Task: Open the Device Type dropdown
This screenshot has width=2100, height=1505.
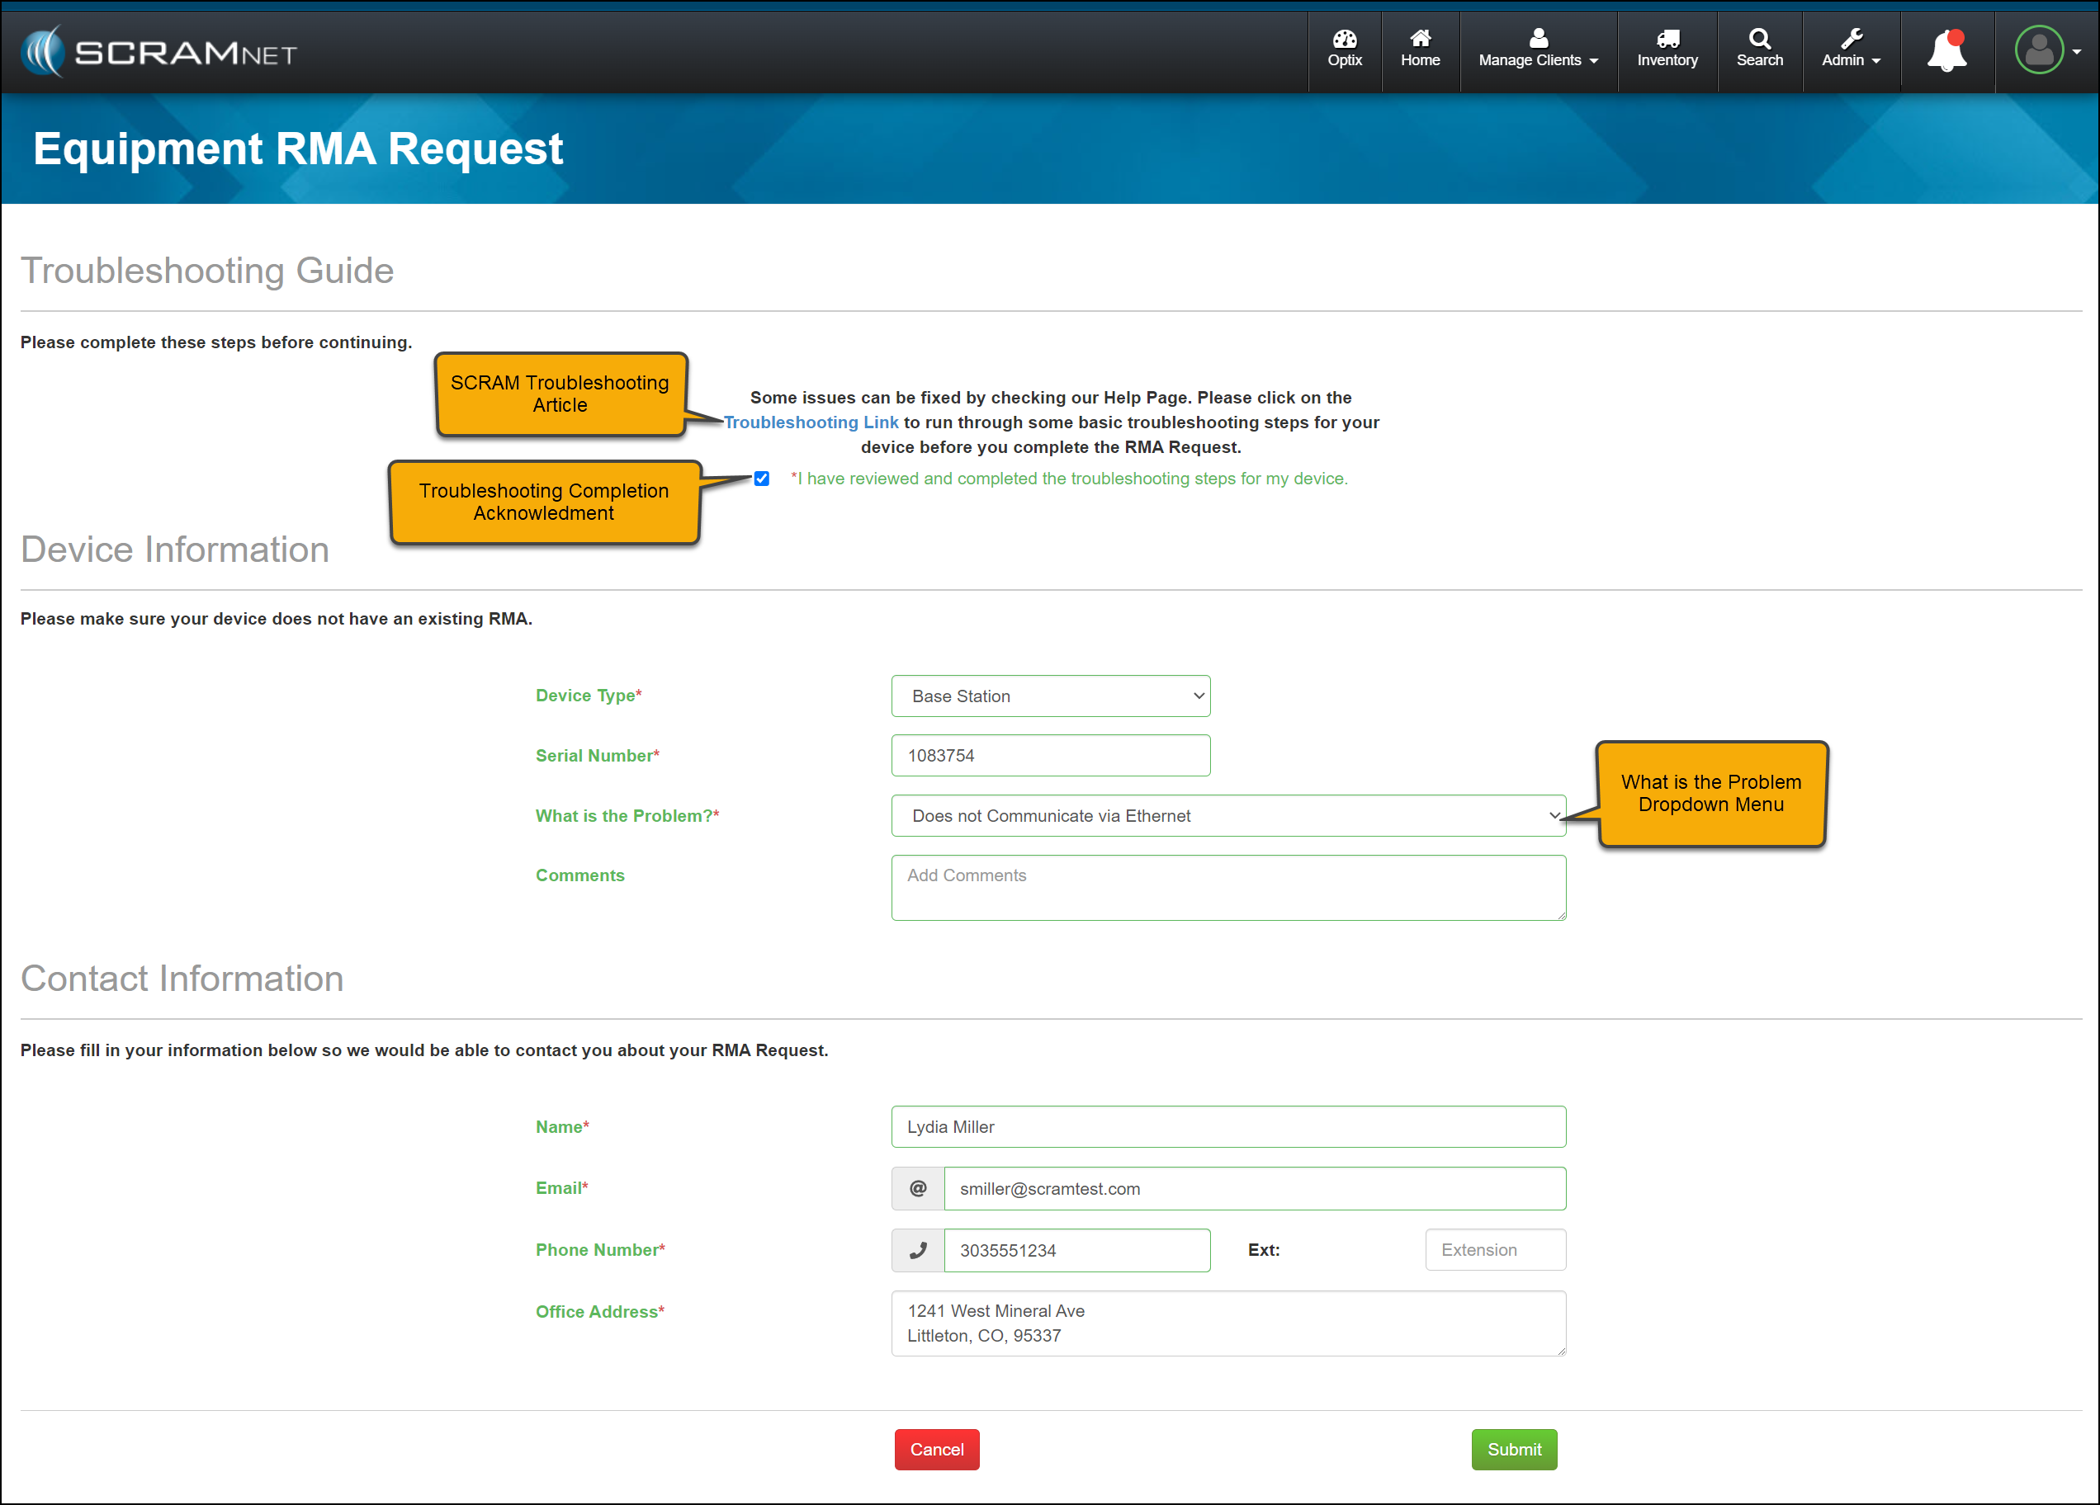Action: pyautogui.click(x=1050, y=696)
